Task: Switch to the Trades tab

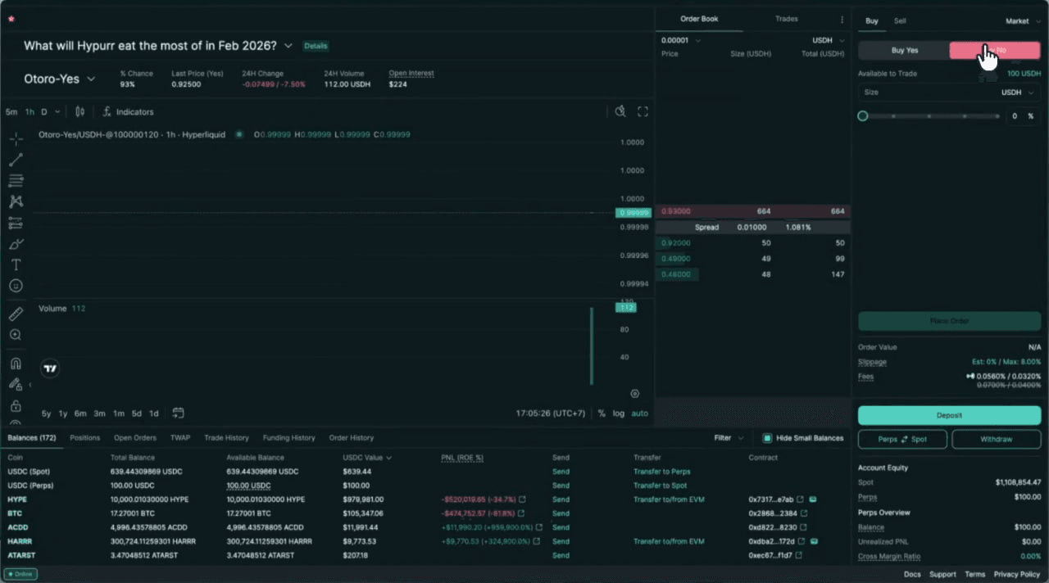Action: [785, 18]
